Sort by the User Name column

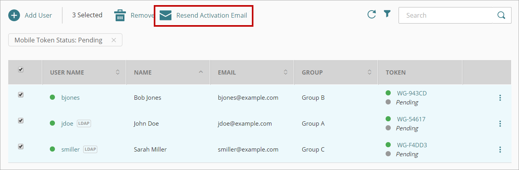coord(117,72)
